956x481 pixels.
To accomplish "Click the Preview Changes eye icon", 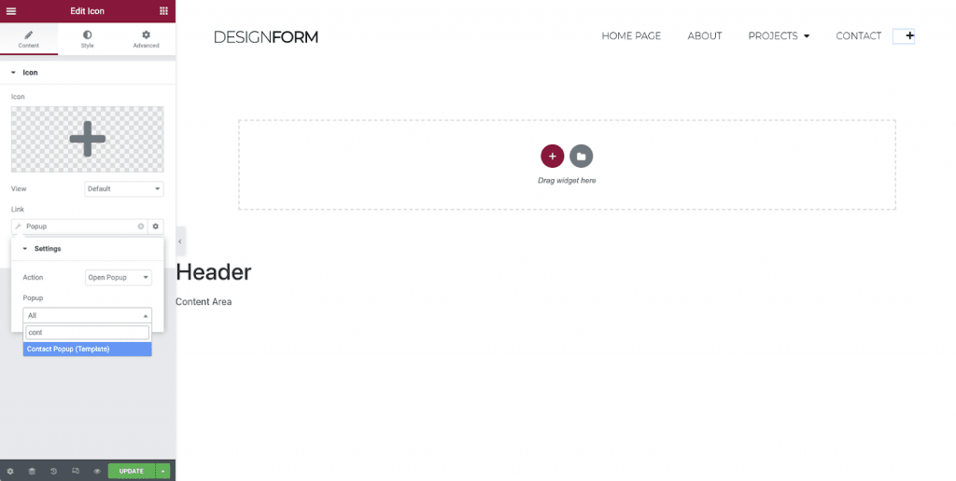I will point(97,471).
